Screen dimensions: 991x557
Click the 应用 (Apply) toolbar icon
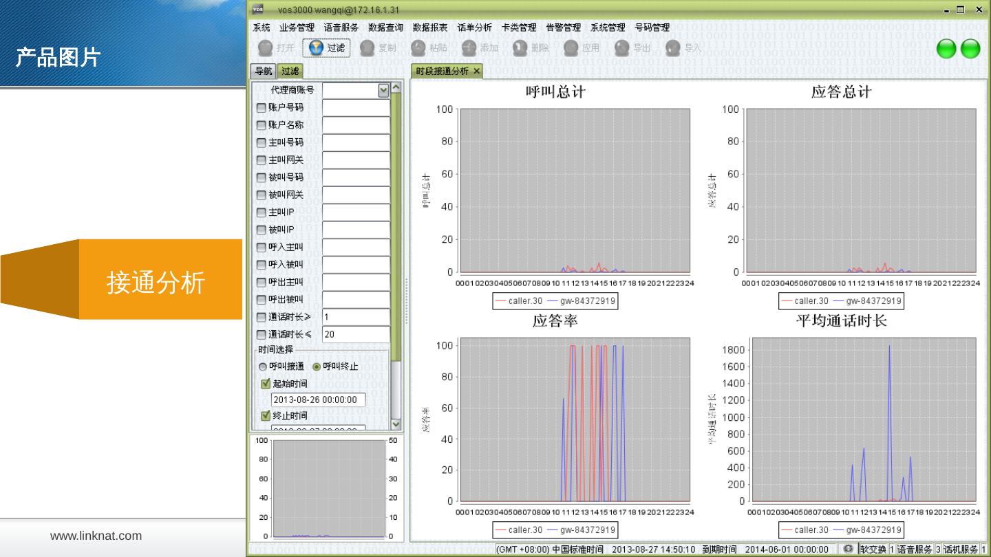(571, 48)
